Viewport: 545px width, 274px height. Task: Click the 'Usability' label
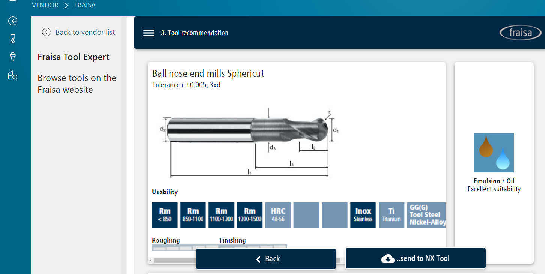pyautogui.click(x=165, y=192)
